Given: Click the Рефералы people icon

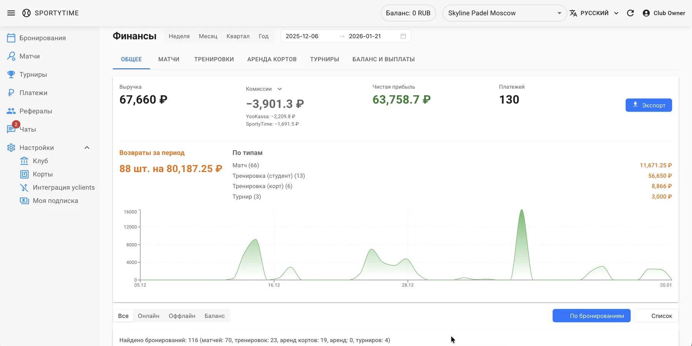Looking at the screenshot, I should (11, 111).
